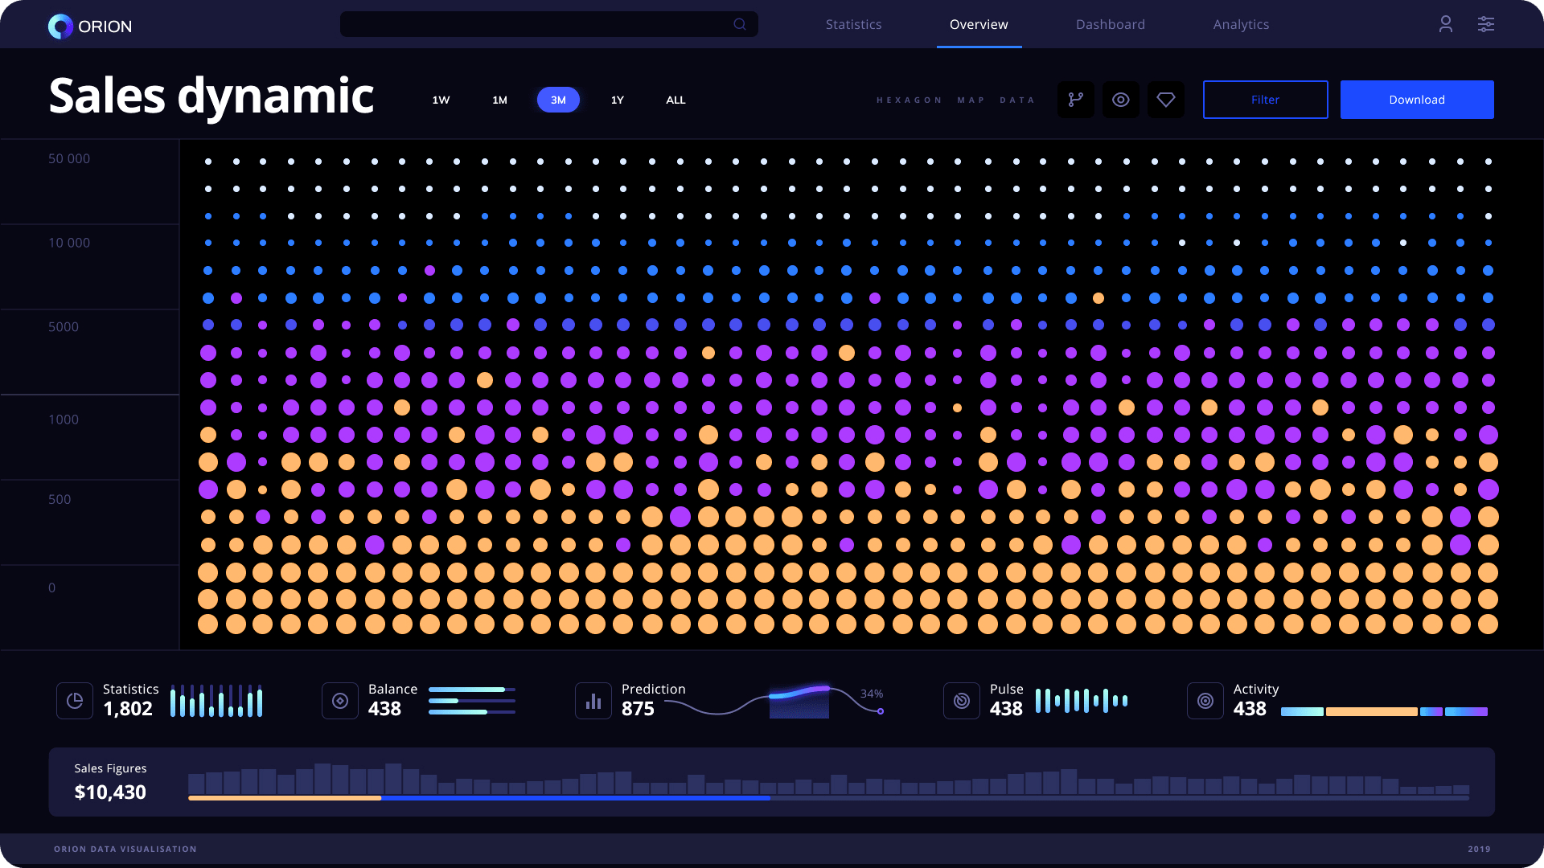
Task: Enable the ALL time range
Action: point(675,100)
